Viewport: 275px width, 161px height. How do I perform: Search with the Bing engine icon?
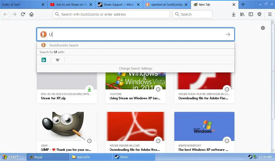coord(44,60)
